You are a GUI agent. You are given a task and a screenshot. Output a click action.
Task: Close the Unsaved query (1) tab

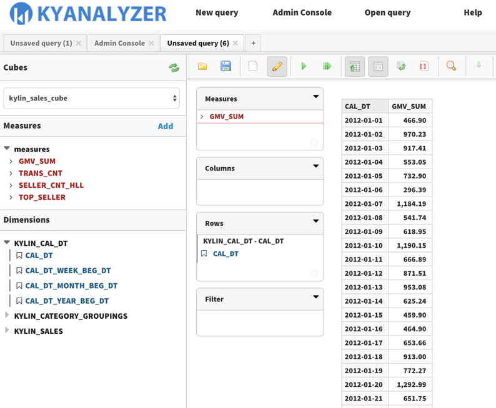pyautogui.click(x=79, y=43)
